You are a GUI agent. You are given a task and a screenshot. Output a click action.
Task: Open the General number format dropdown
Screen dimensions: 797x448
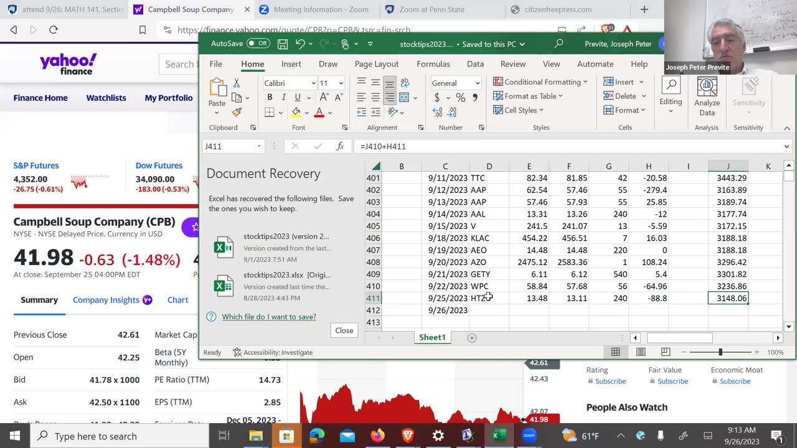478,83
